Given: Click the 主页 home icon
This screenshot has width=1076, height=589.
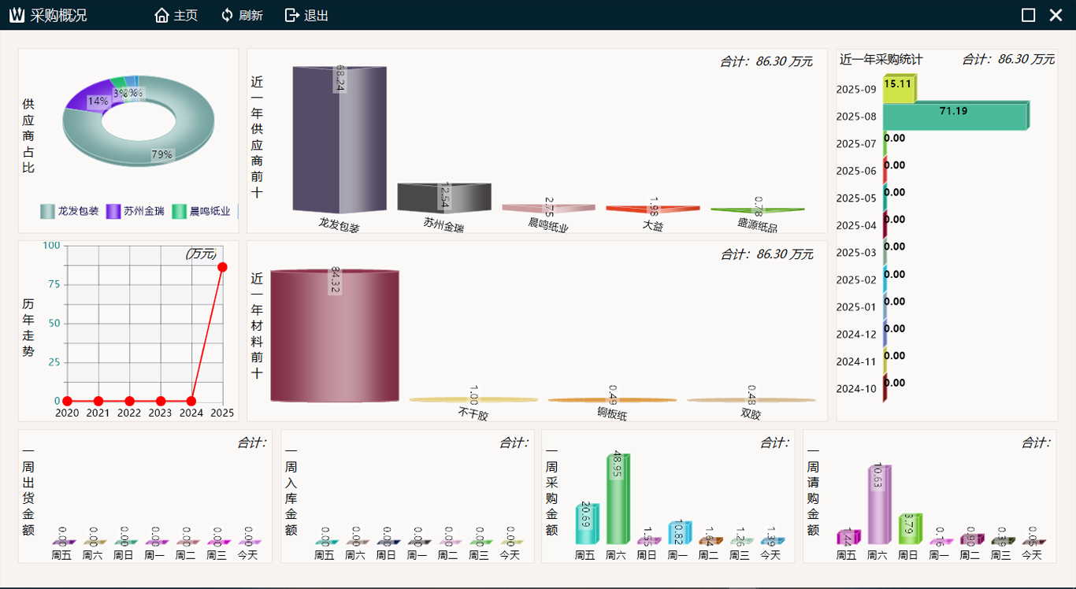Looking at the screenshot, I should (x=162, y=16).
